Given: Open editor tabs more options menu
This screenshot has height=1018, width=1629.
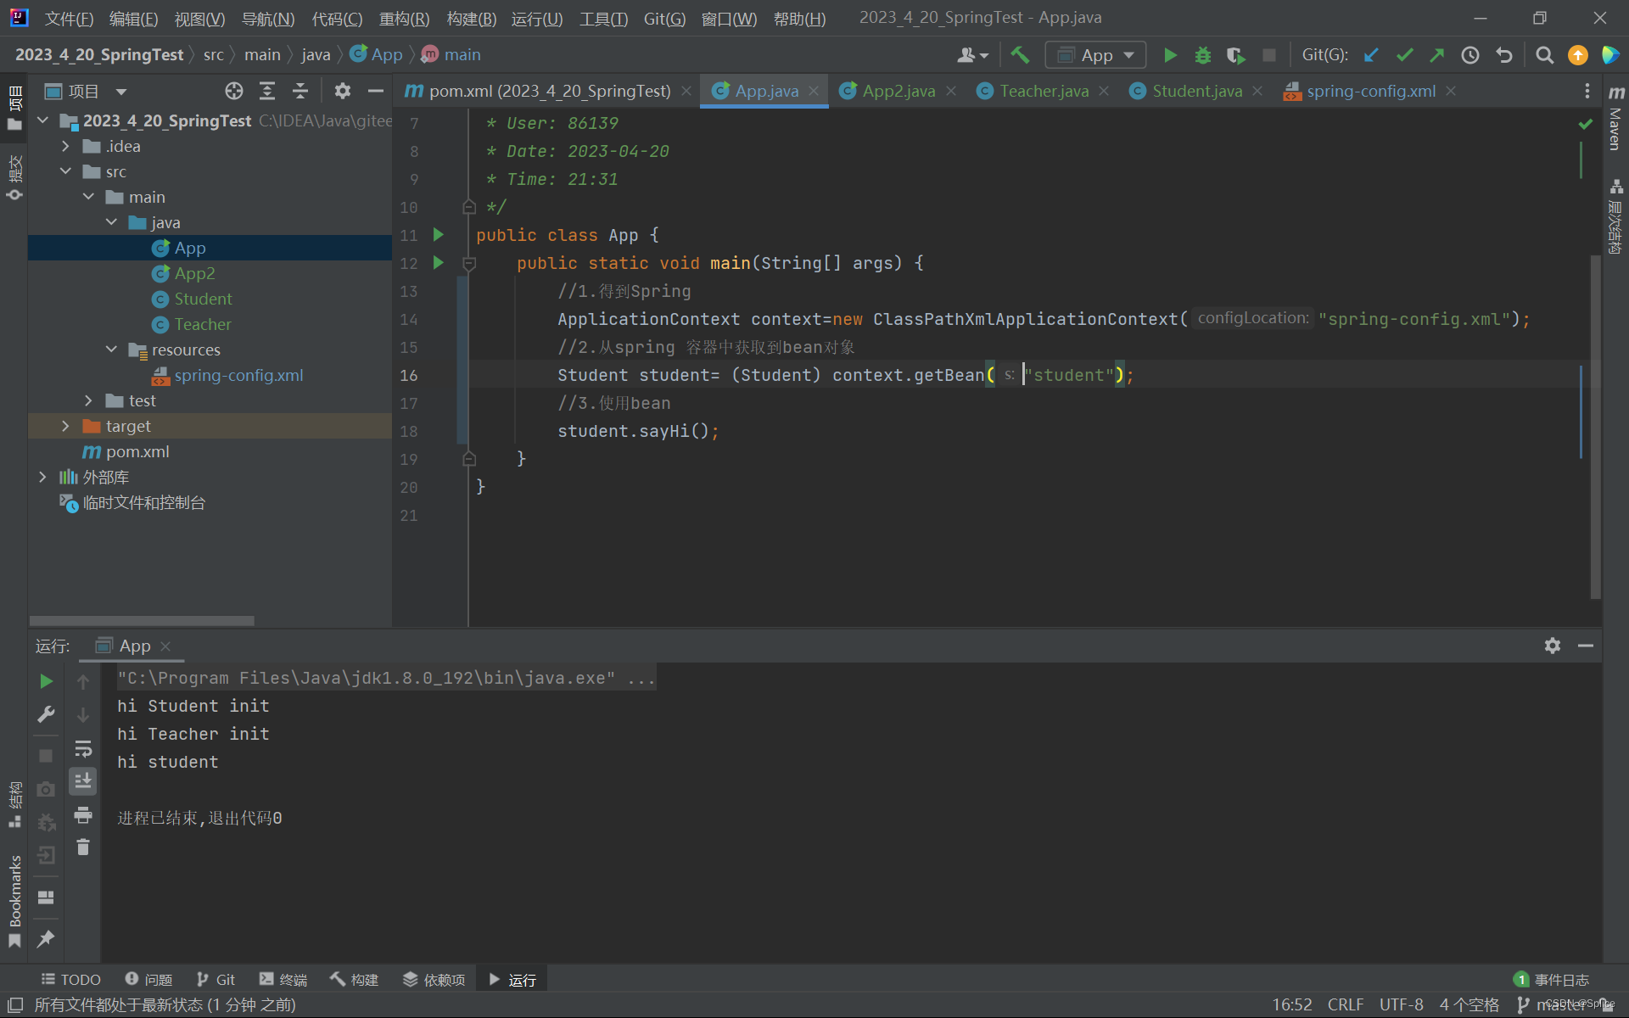Looking at the screenshot, I should pos(1587,91).
